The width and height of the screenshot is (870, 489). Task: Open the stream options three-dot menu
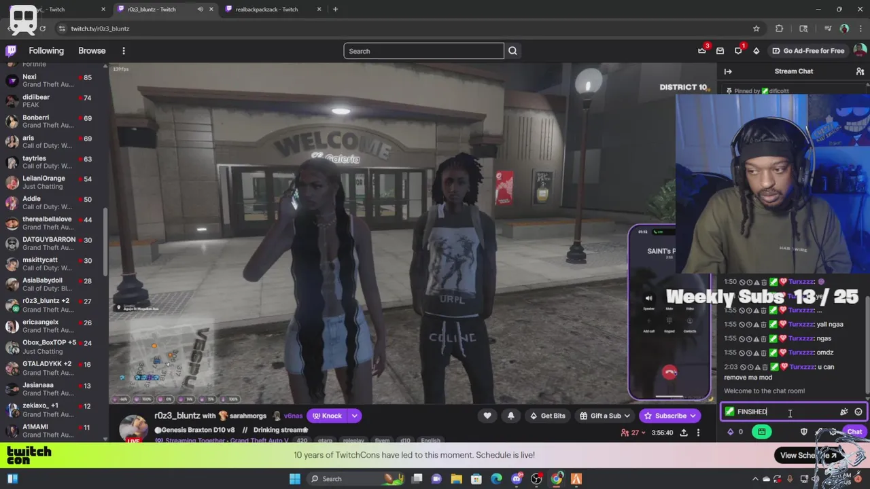(x=698, y=433)
